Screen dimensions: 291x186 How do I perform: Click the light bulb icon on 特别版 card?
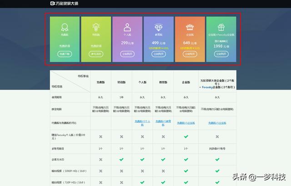click(x=96, y=27)
